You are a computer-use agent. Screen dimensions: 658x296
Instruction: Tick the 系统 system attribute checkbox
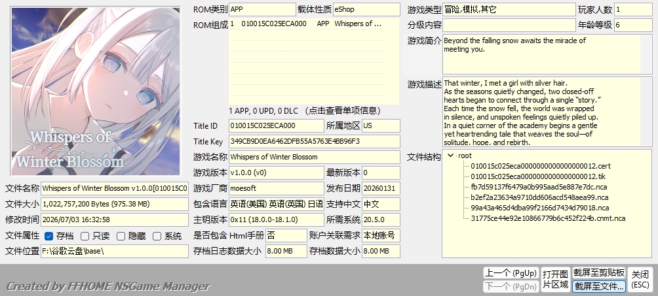click(157, 236)
